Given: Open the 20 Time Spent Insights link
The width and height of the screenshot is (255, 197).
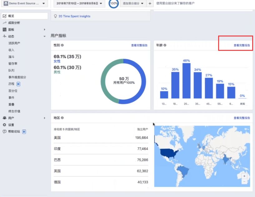Looking at the screenshot, I should click(74, 16).
